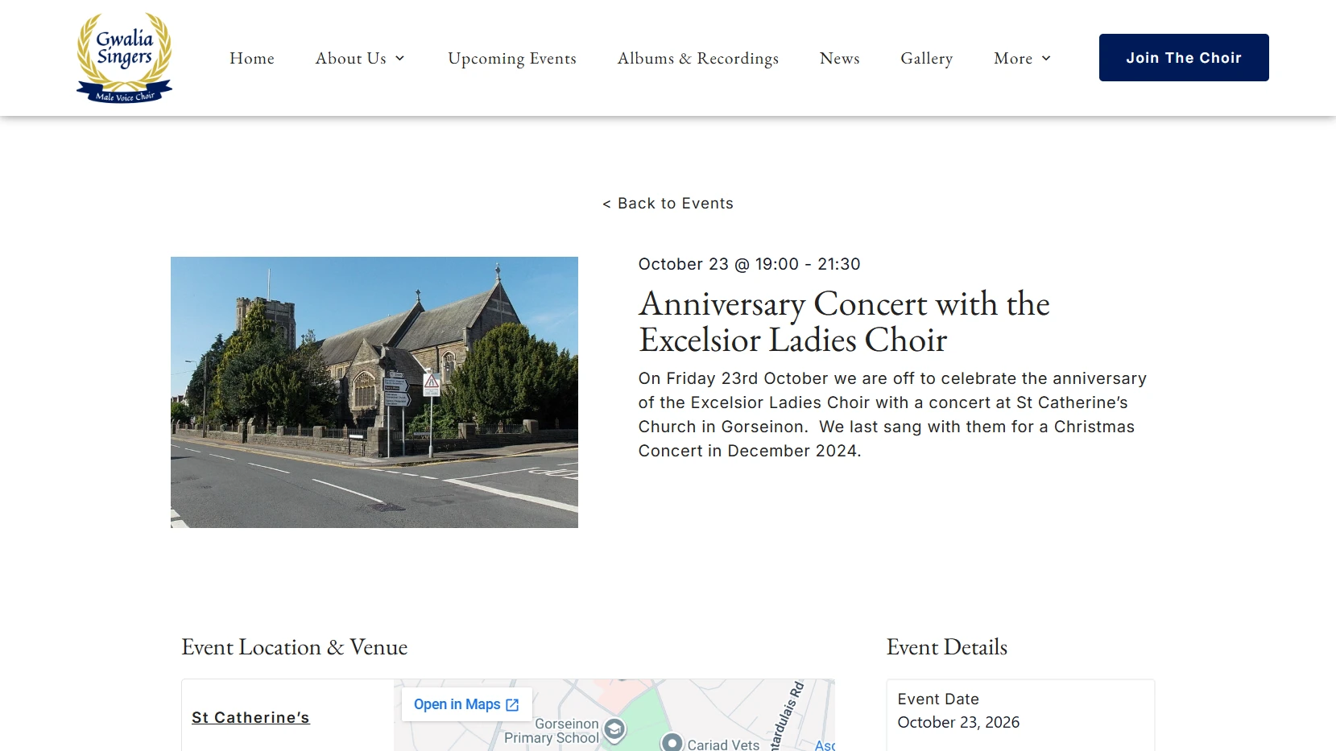Screen dimensions: 1336x751
Task: Open Albums & Recordings page
Action: [x=698, y=59]
